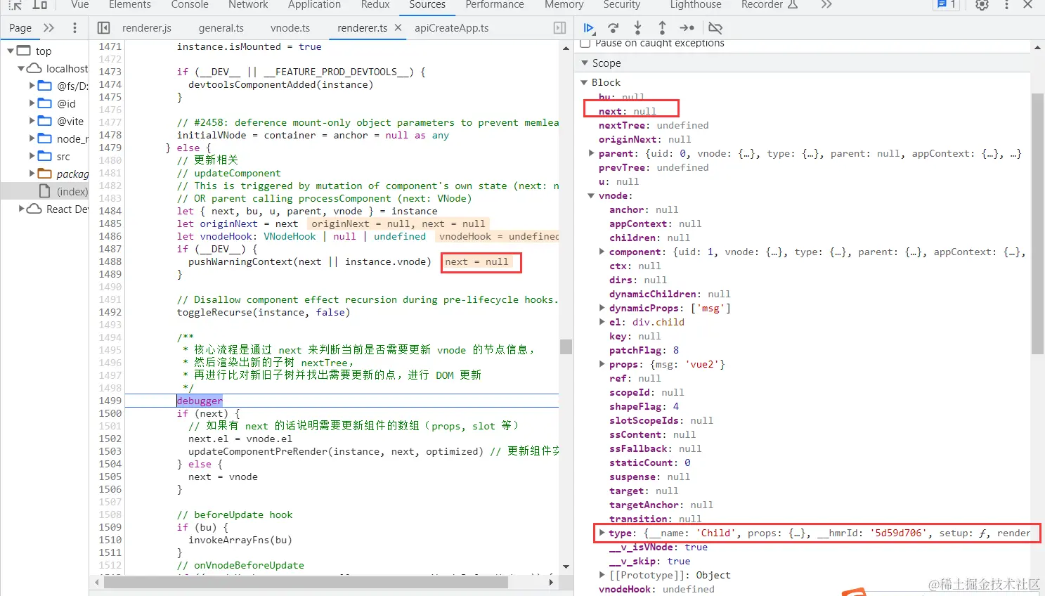Viewport: 1045px width, 596px height.
Task: Open the Network panel
Action: pos(248,5)
